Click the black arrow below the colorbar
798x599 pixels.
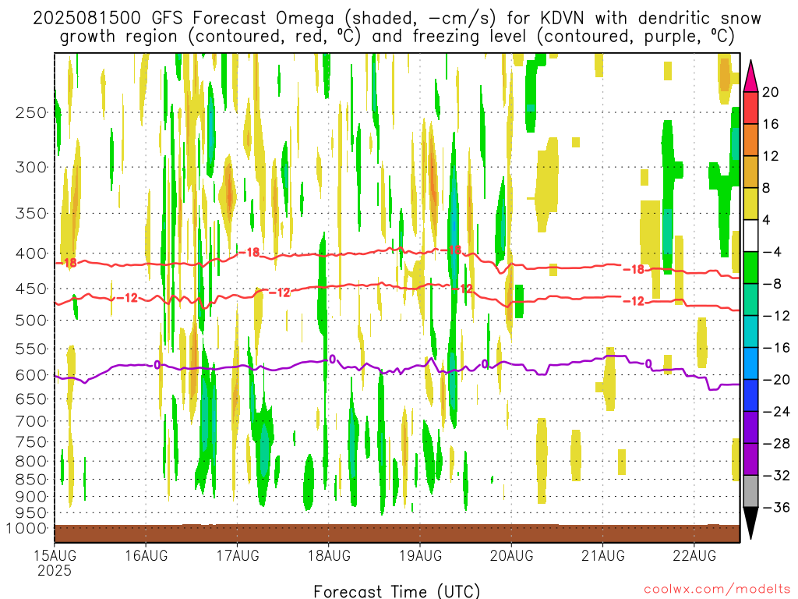[x=750, y=523]
